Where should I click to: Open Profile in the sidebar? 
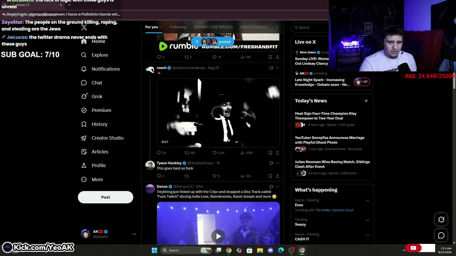click(94, 166)
